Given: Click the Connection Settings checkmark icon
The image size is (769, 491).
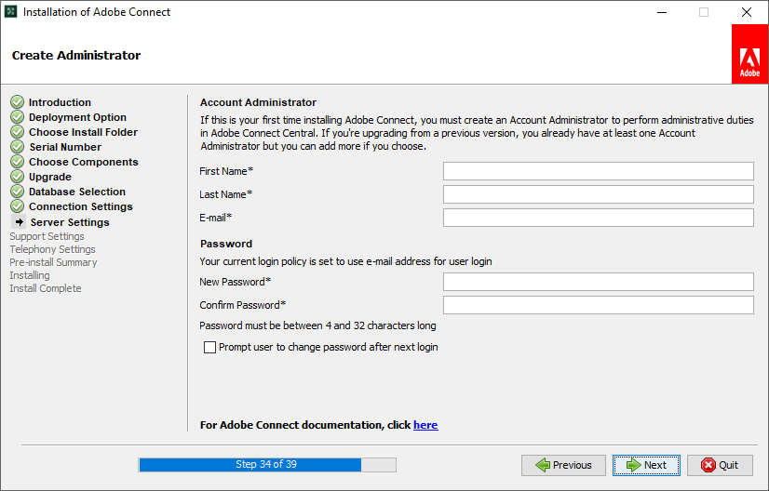Looking at the screenshot, I should point(17,206).
